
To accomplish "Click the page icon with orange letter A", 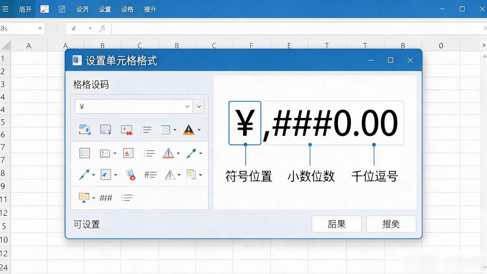I will click(x=128, y=153).
